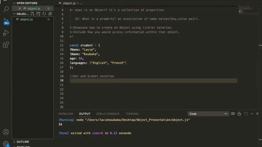Click New File icon in explorer header
The image size is (262, 147).
[32, 14]
